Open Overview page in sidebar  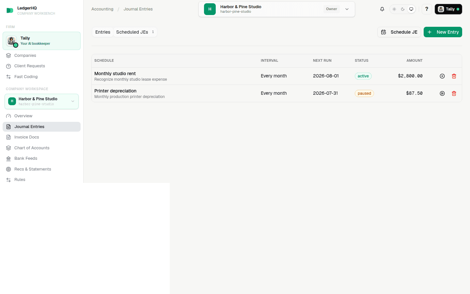[x=41, y=116]
